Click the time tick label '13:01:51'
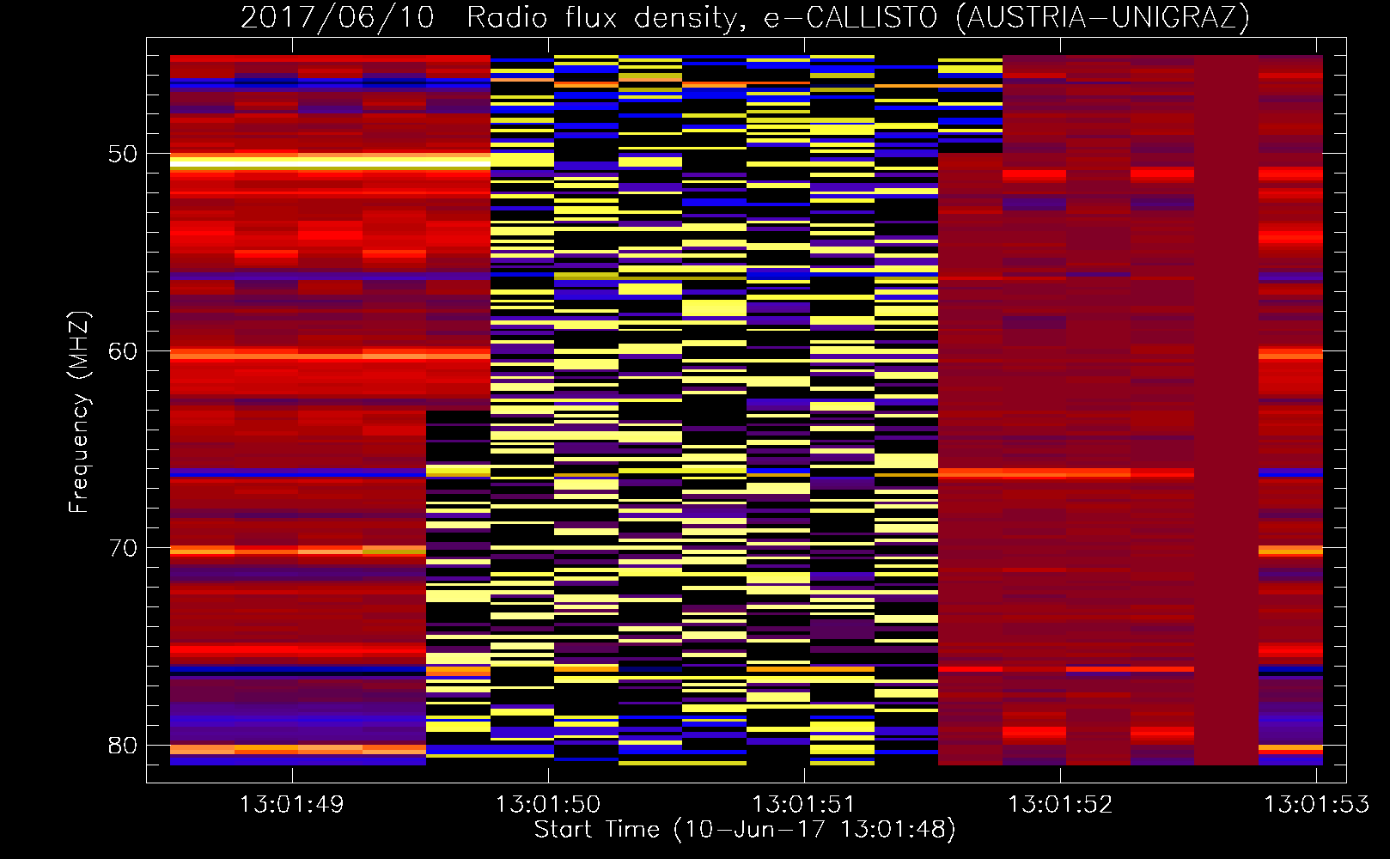Screen dimensions: 1390x859 tap(804, 805)
